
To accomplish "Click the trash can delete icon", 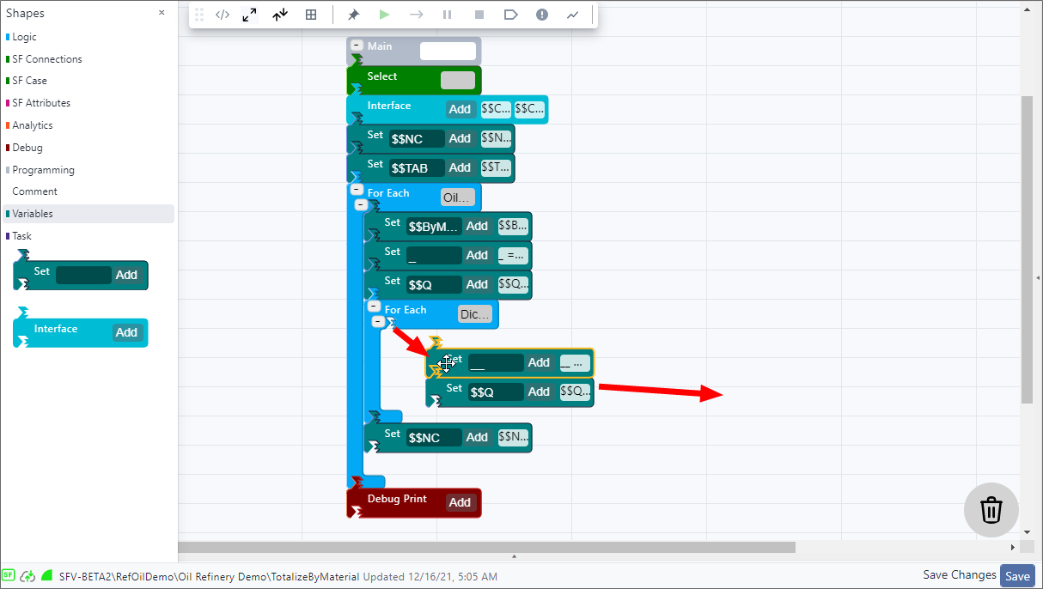I will (991, 510).
